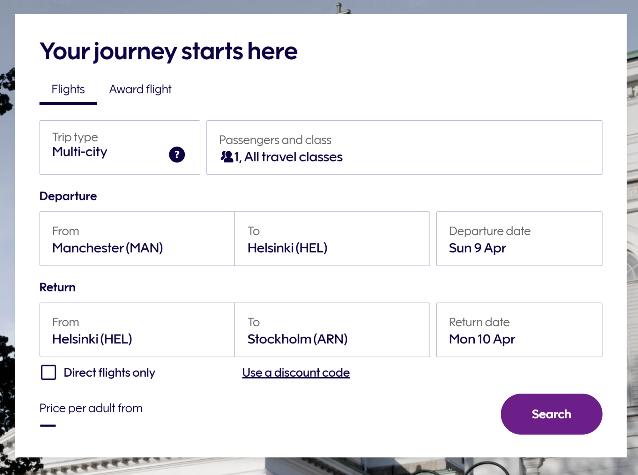Click the Price per adult from text
Viewport: 638px width, 475px height.
coord(91,408)
